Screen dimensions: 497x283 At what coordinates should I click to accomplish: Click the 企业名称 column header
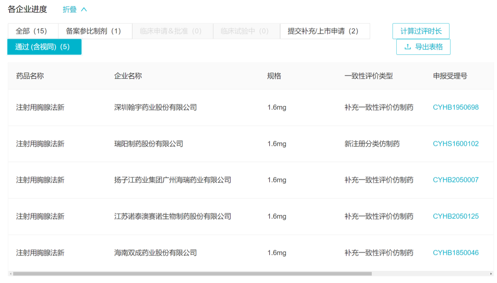(x=128, y=76)
